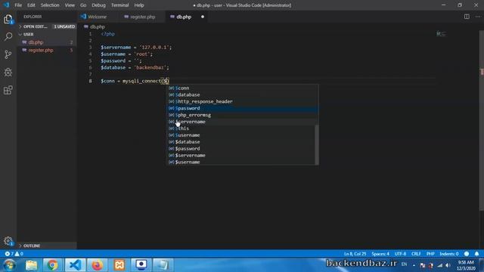Viewport: 484px width, 272px height.
Task: Click the screen recorder taskbar icon
Action: 141,265
